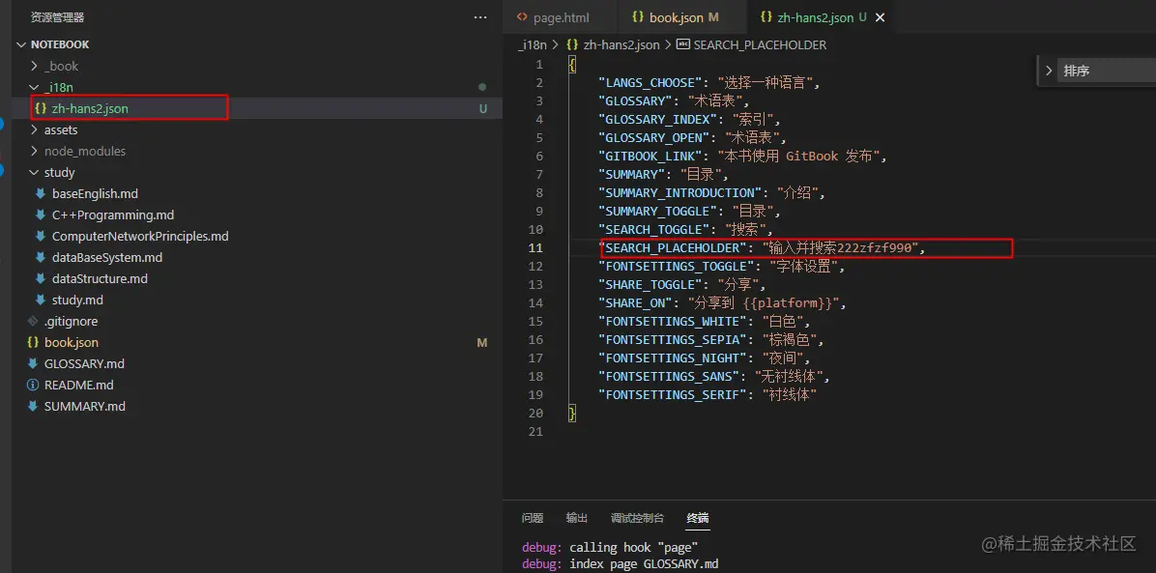1156x573 pixels.
Task: Click the terminal line index page GLOSSARY.md
Action: [x=644, y=564]
